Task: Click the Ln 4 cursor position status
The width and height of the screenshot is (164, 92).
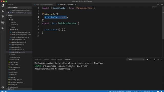Action: point(116,91)
